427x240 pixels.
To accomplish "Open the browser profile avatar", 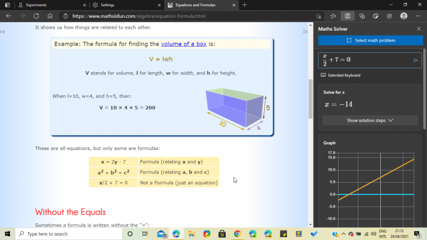I will [404, 16].
